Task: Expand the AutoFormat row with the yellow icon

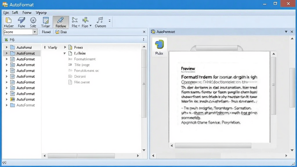Action: point(7,99)
